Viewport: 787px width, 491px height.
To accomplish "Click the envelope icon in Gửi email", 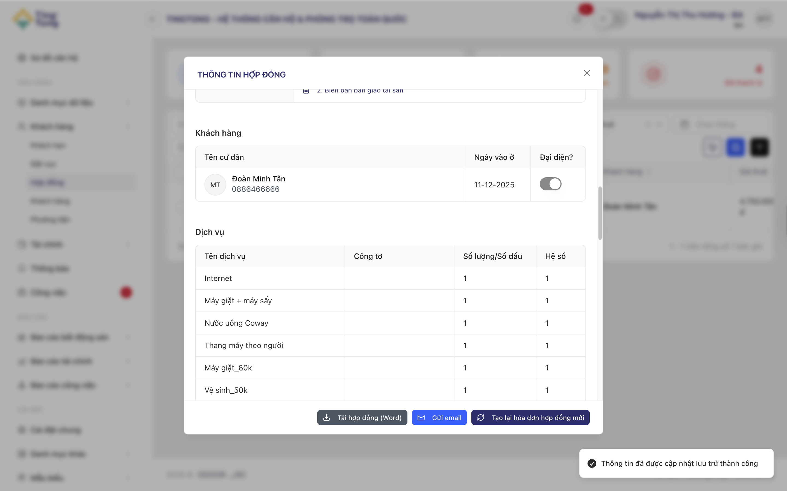I will (421, 418).
